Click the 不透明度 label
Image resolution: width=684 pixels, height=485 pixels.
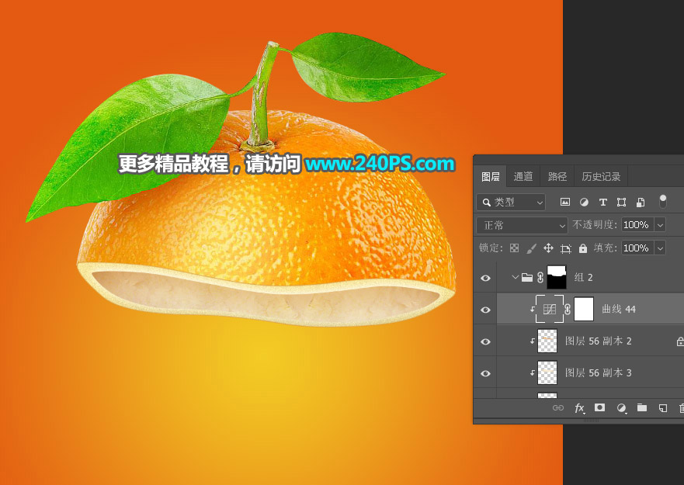(595, 225)
